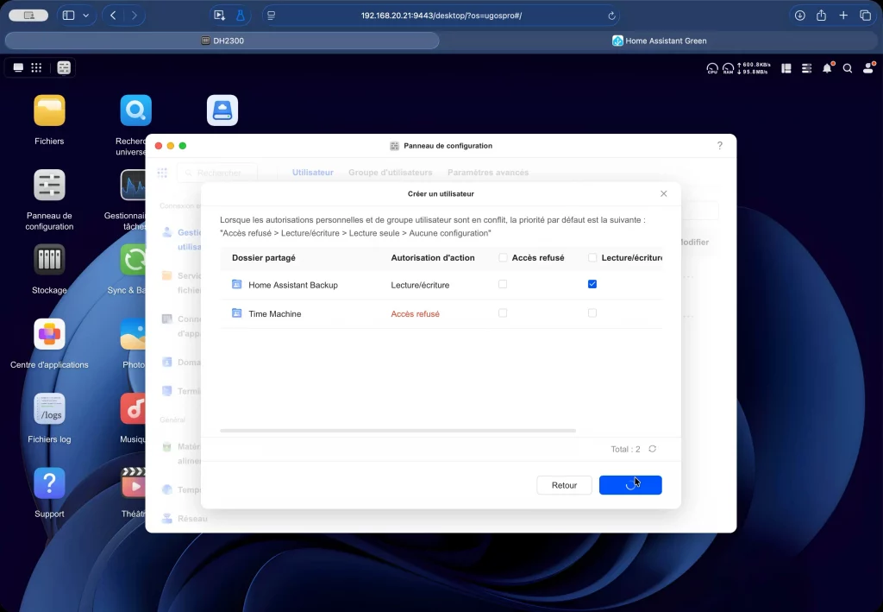Open notifications via the bell icon
Image resolution: width=883 pixels, height=612 pixels.
click(826, 68)
